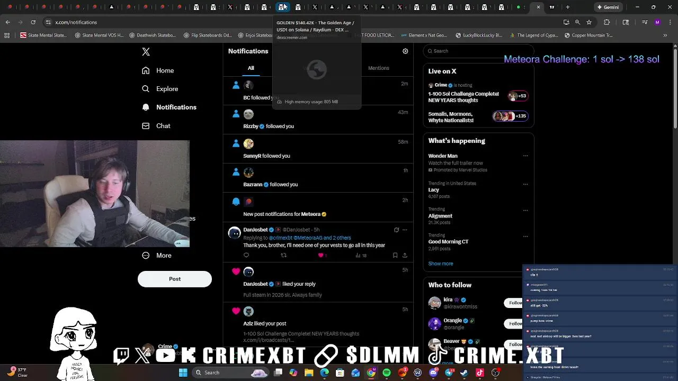The height and width of the screenshot is (381, 678).
Task: Open Orangie's profile avatar
Action: [434, 323]
